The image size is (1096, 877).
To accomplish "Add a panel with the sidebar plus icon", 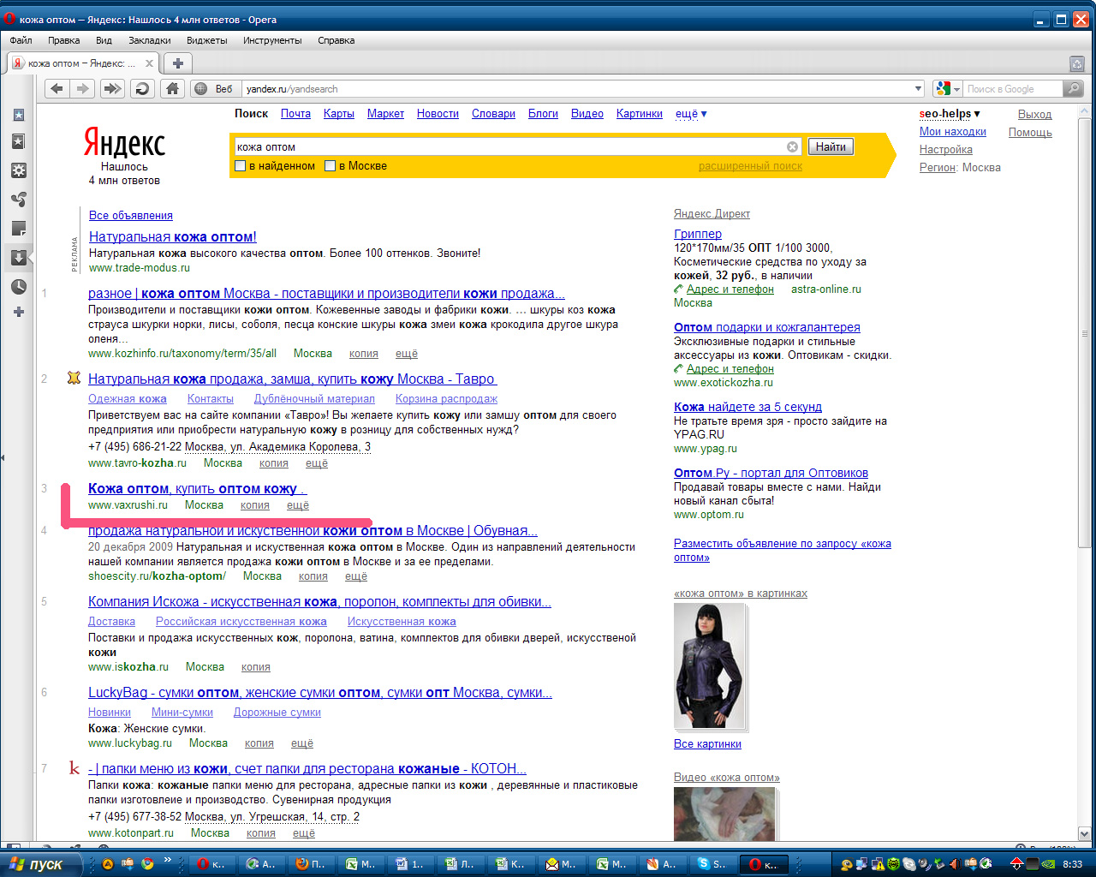I will (19, 312).
